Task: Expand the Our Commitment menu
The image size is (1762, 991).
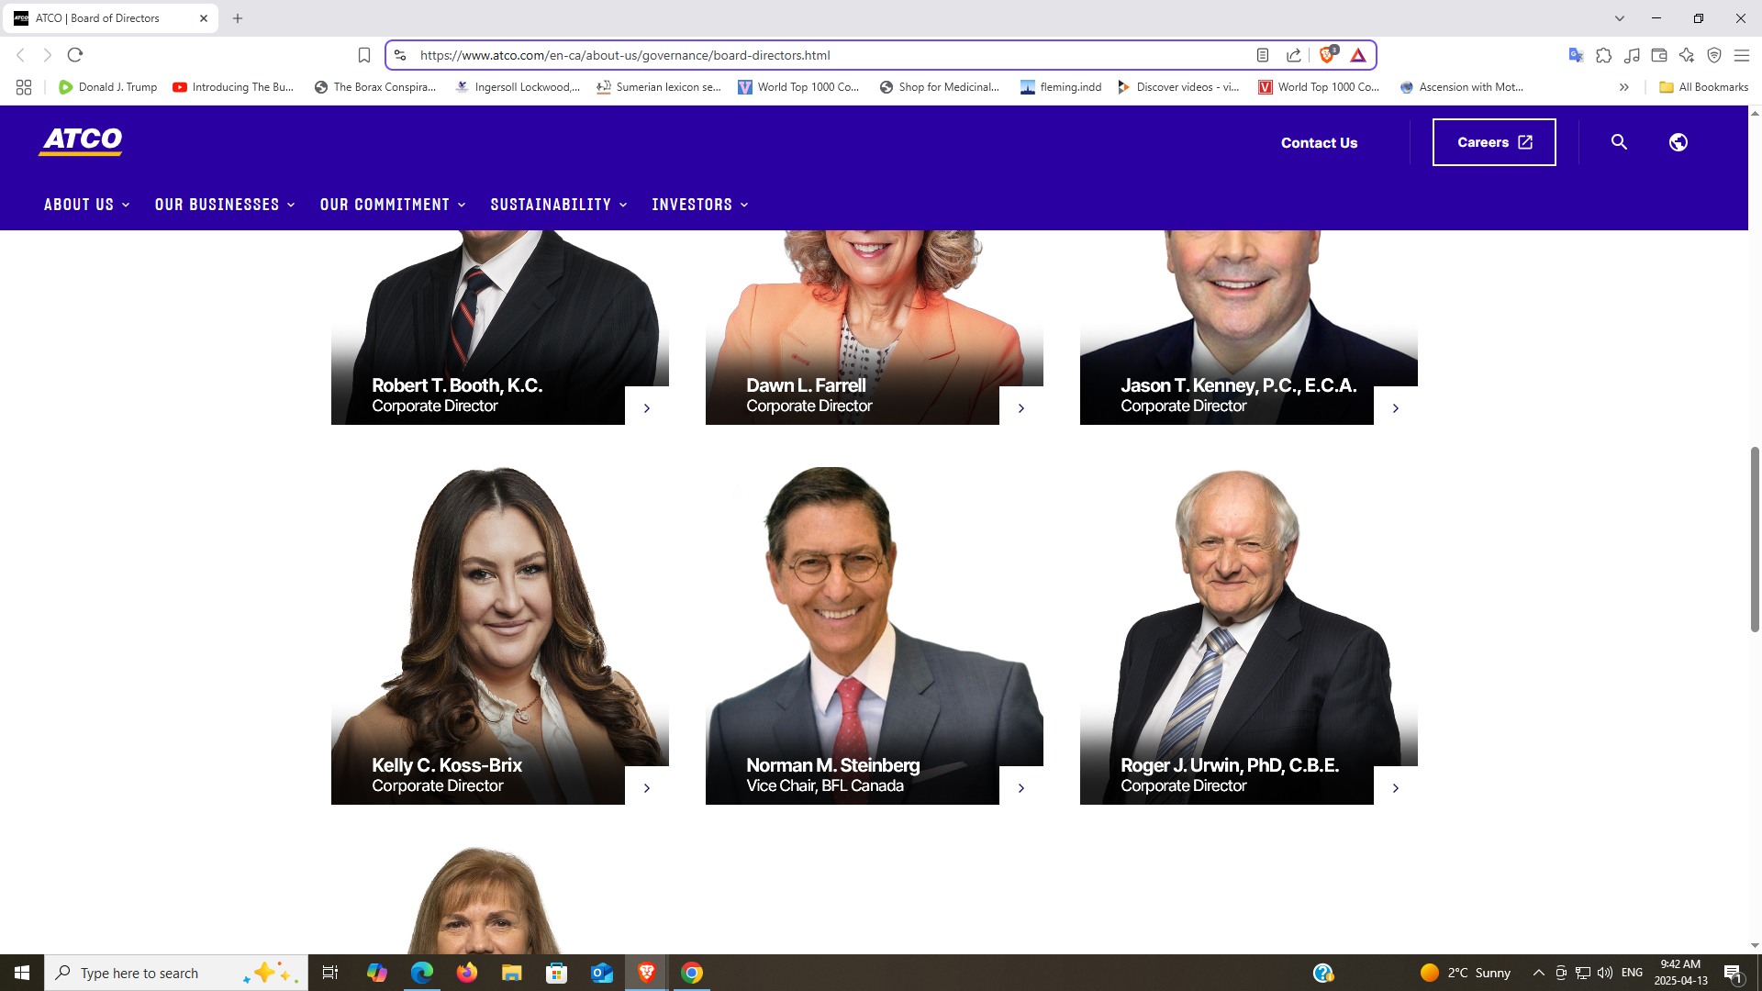Action: pos(393,205)
